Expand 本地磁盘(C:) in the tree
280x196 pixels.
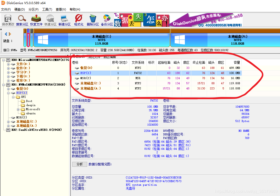(8, 122)
